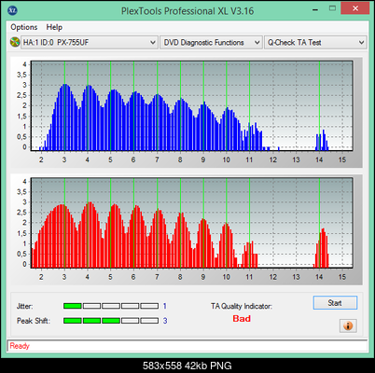Click the Peak Shift level indicator bar

(111, 321)
